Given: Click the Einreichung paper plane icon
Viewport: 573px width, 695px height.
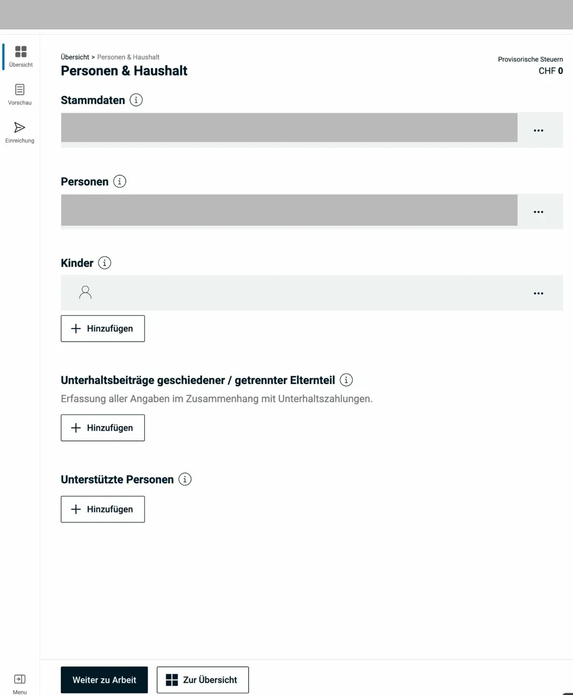Looking at the screenshot, I should (x=20, y=128).
